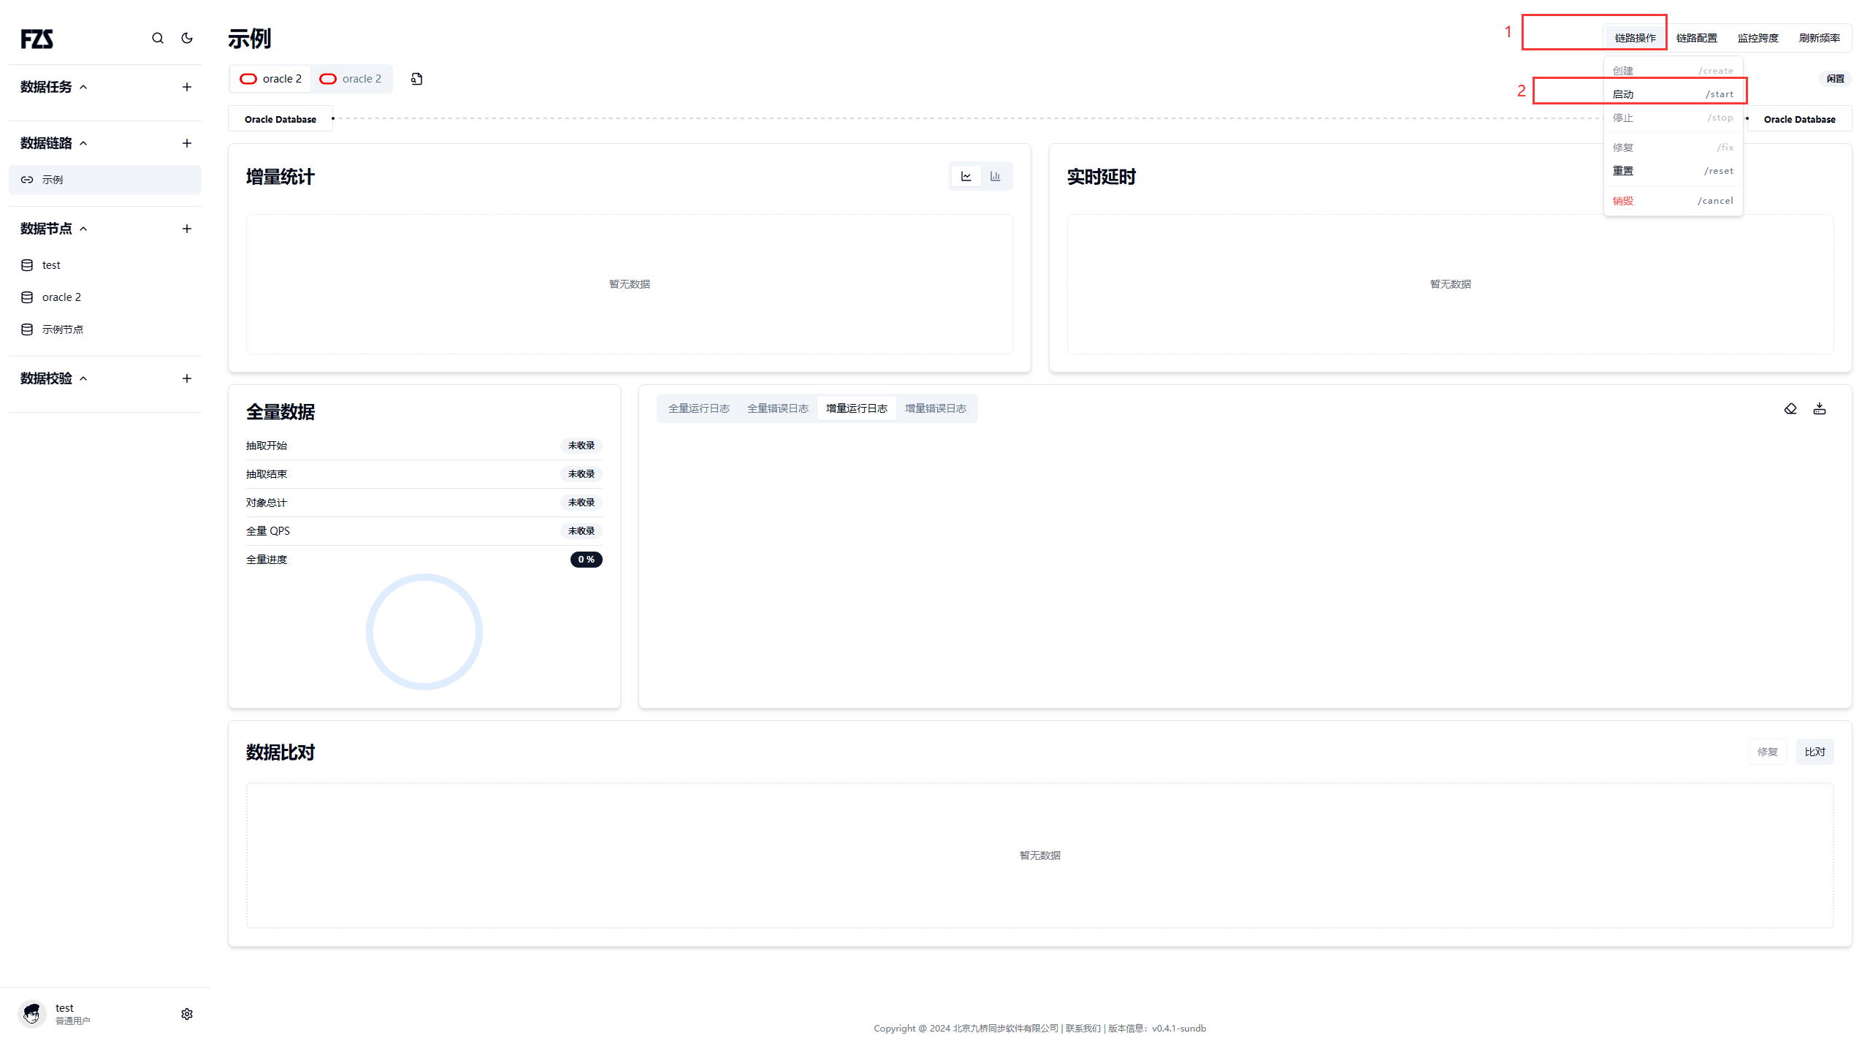Click plus icon next to 数据节点
The image size is (1870, 1052).
[x=187, y=229]
